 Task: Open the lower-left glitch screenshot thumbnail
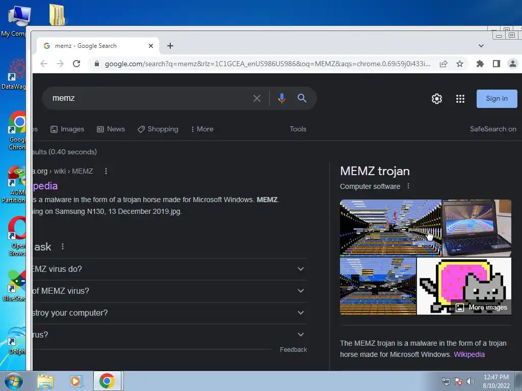coord(378,286)
